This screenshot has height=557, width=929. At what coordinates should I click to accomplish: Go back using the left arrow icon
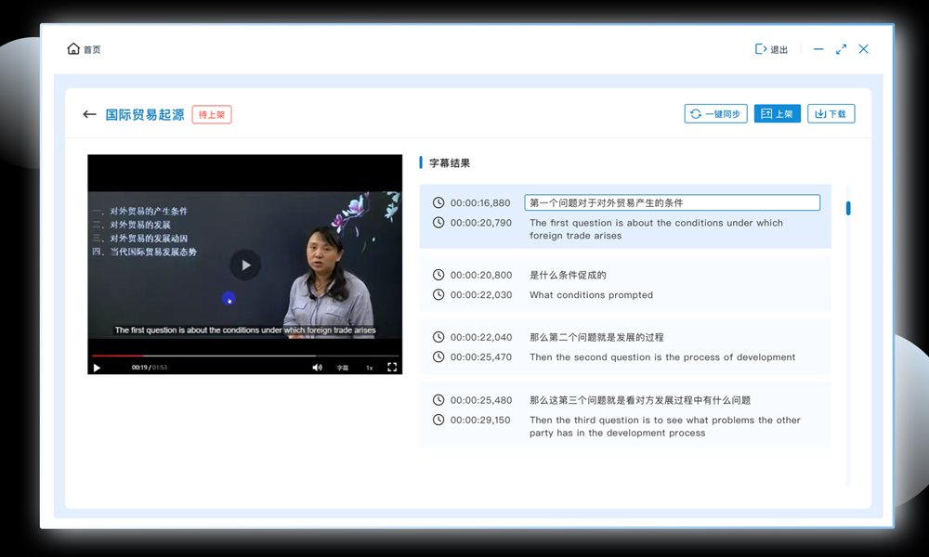[x=89, y=114]
